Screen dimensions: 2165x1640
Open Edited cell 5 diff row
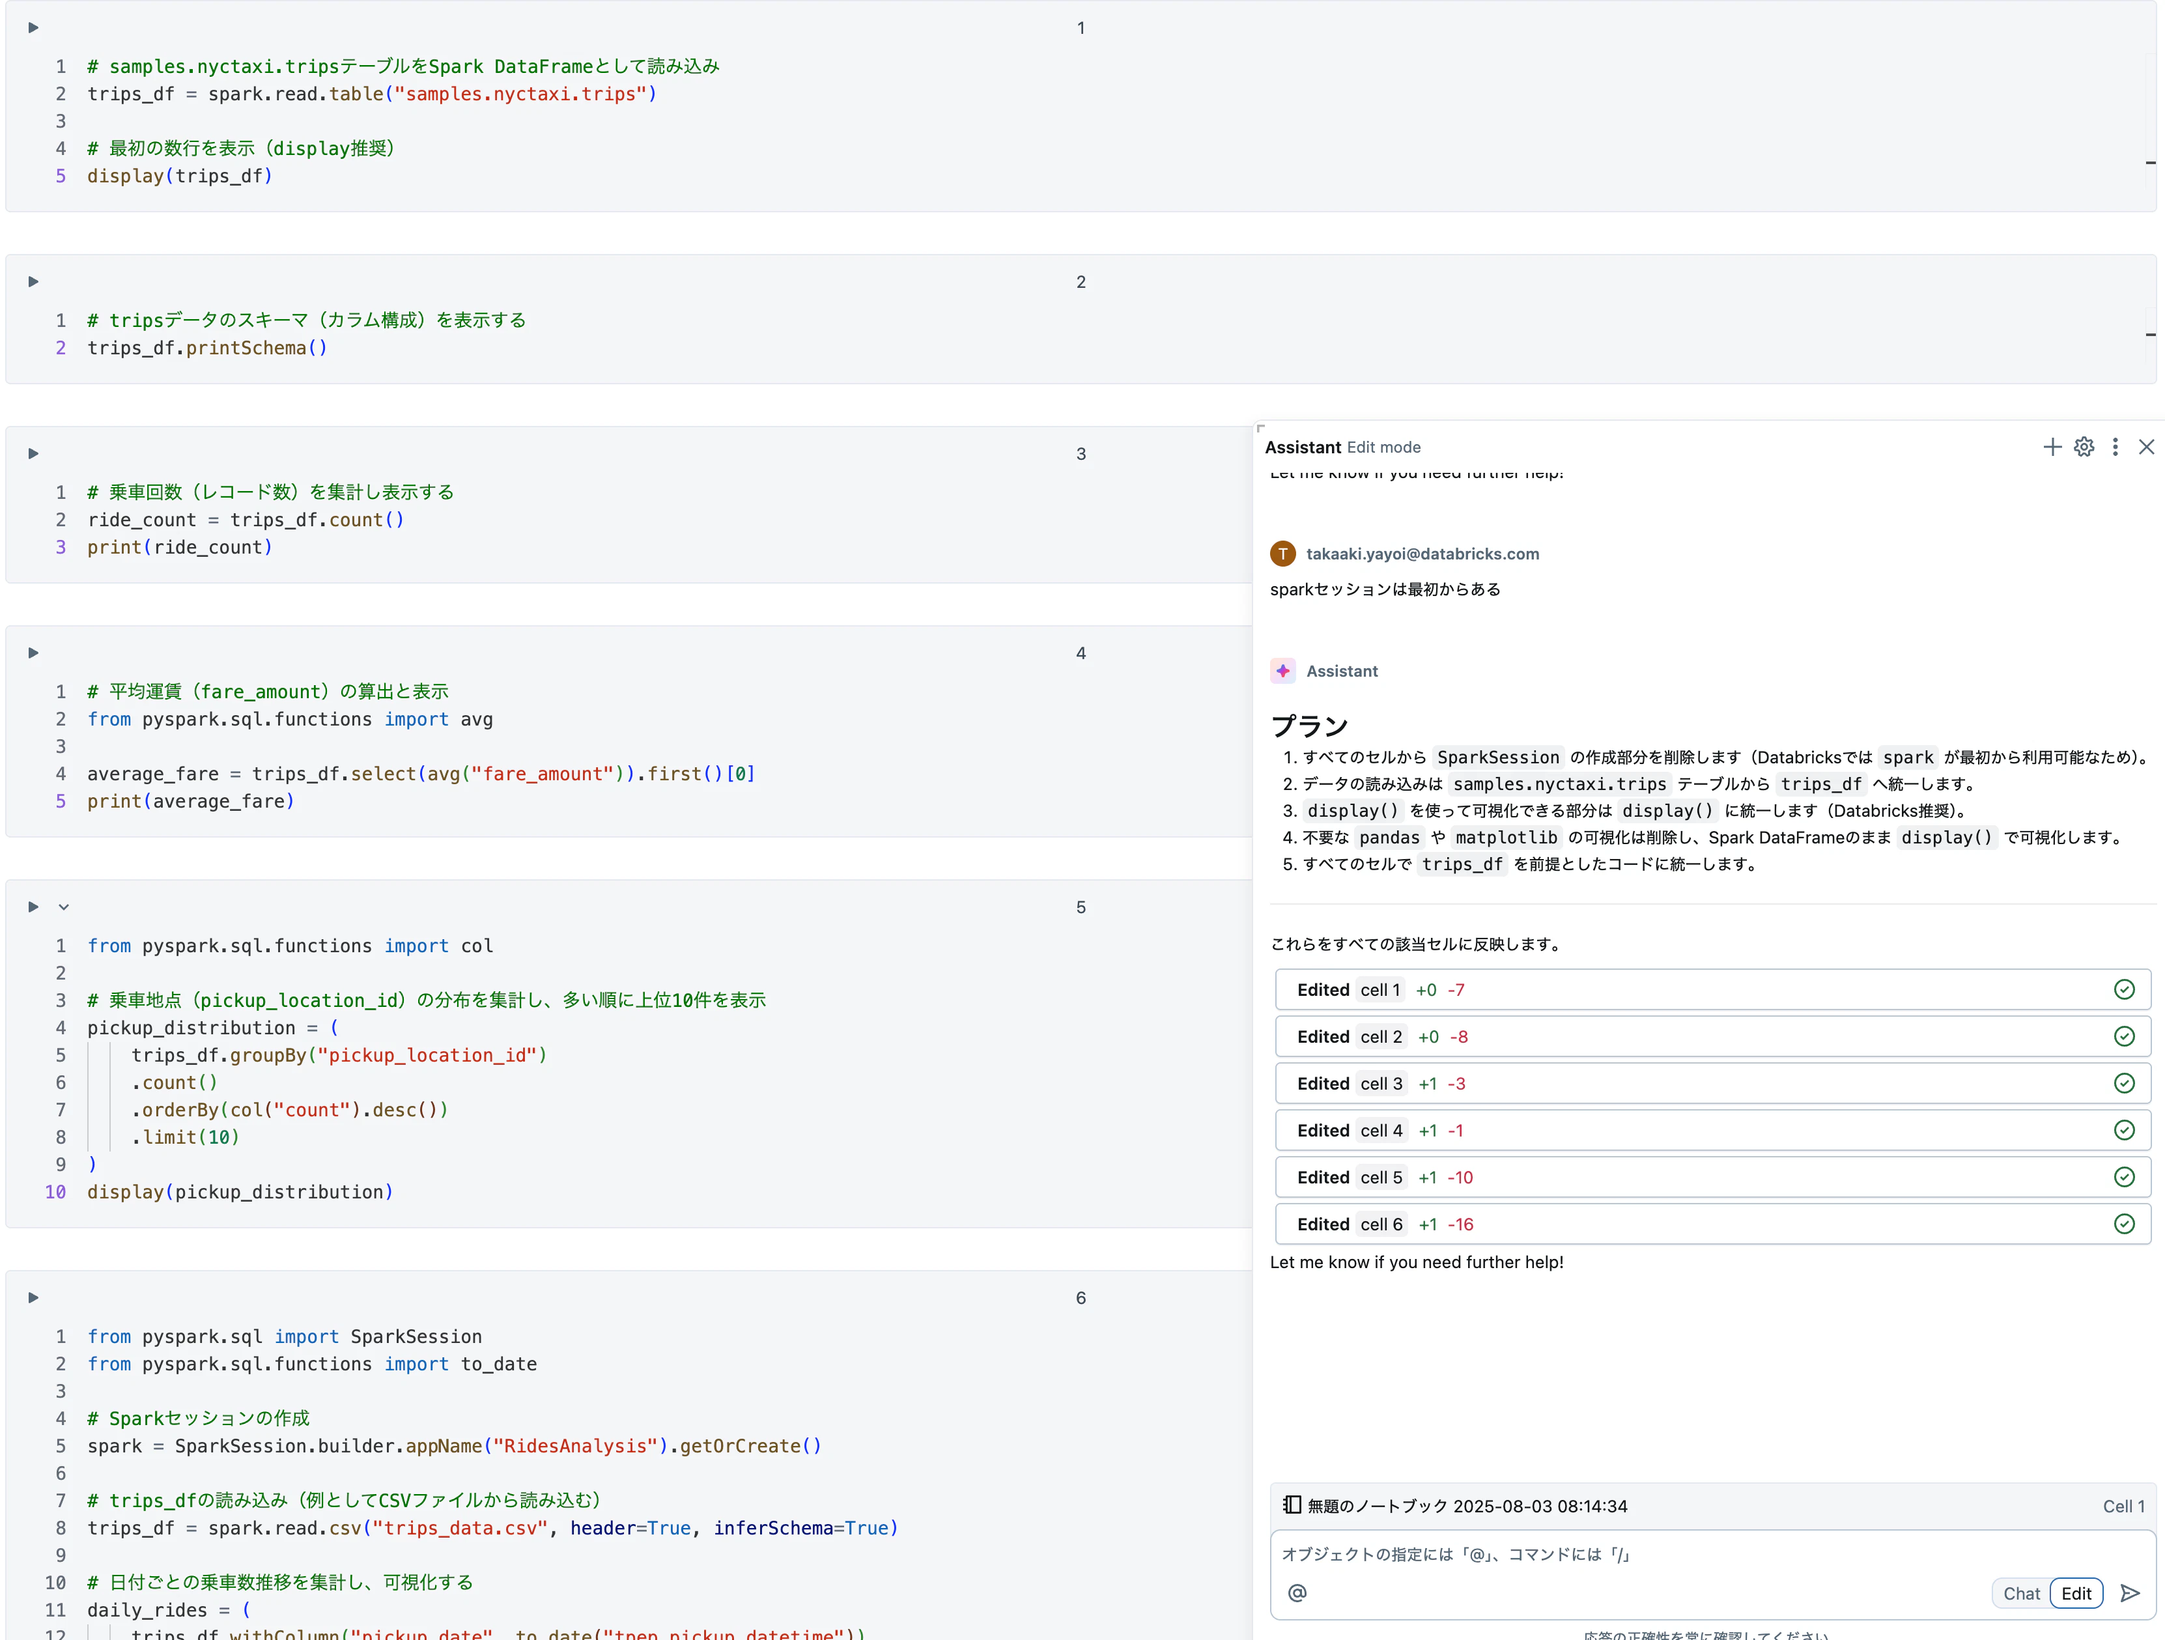1713,1178
